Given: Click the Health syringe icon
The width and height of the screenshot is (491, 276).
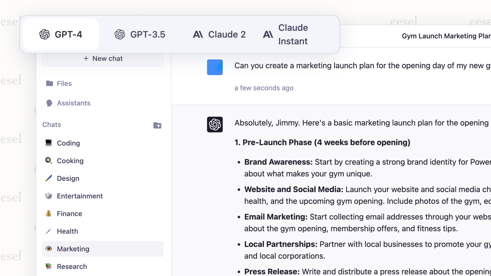Looking at the screenshot, I should click(49, 231).
